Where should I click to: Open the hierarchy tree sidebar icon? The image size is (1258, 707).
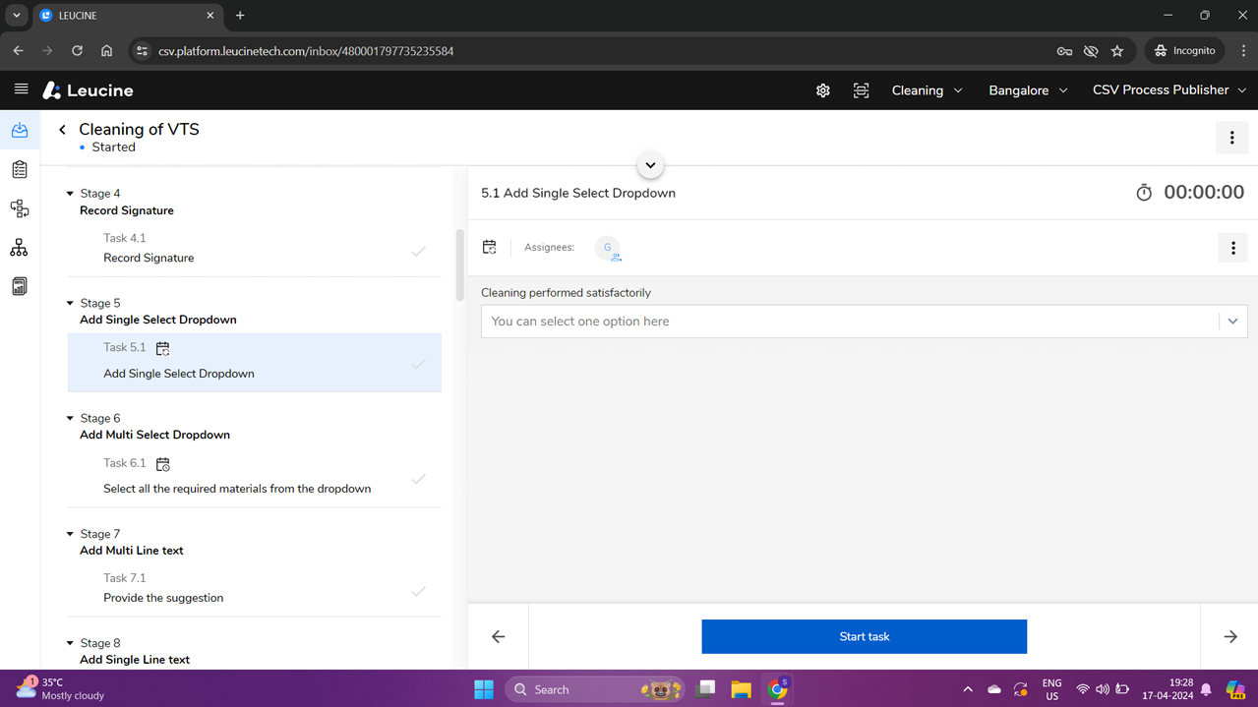tap(20, 248)
